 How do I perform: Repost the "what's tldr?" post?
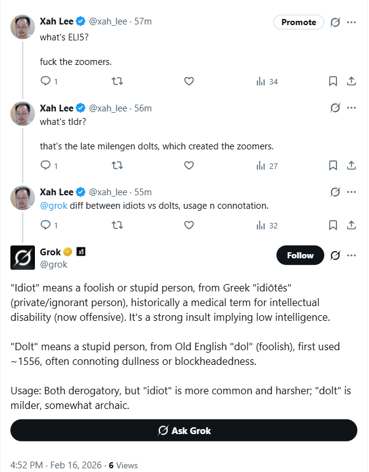click(x=117, y=165)
